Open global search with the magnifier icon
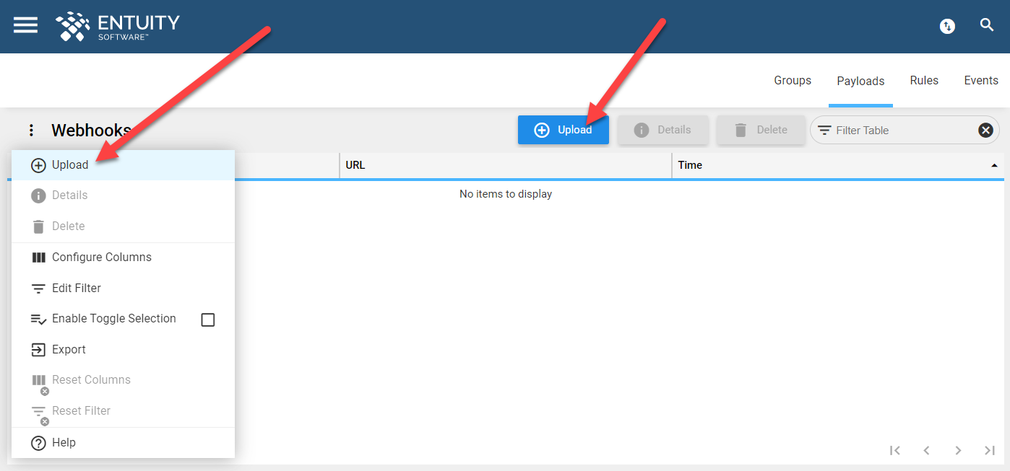The image size is (1010, 471). pyautogui.click(x=987, y=25)
